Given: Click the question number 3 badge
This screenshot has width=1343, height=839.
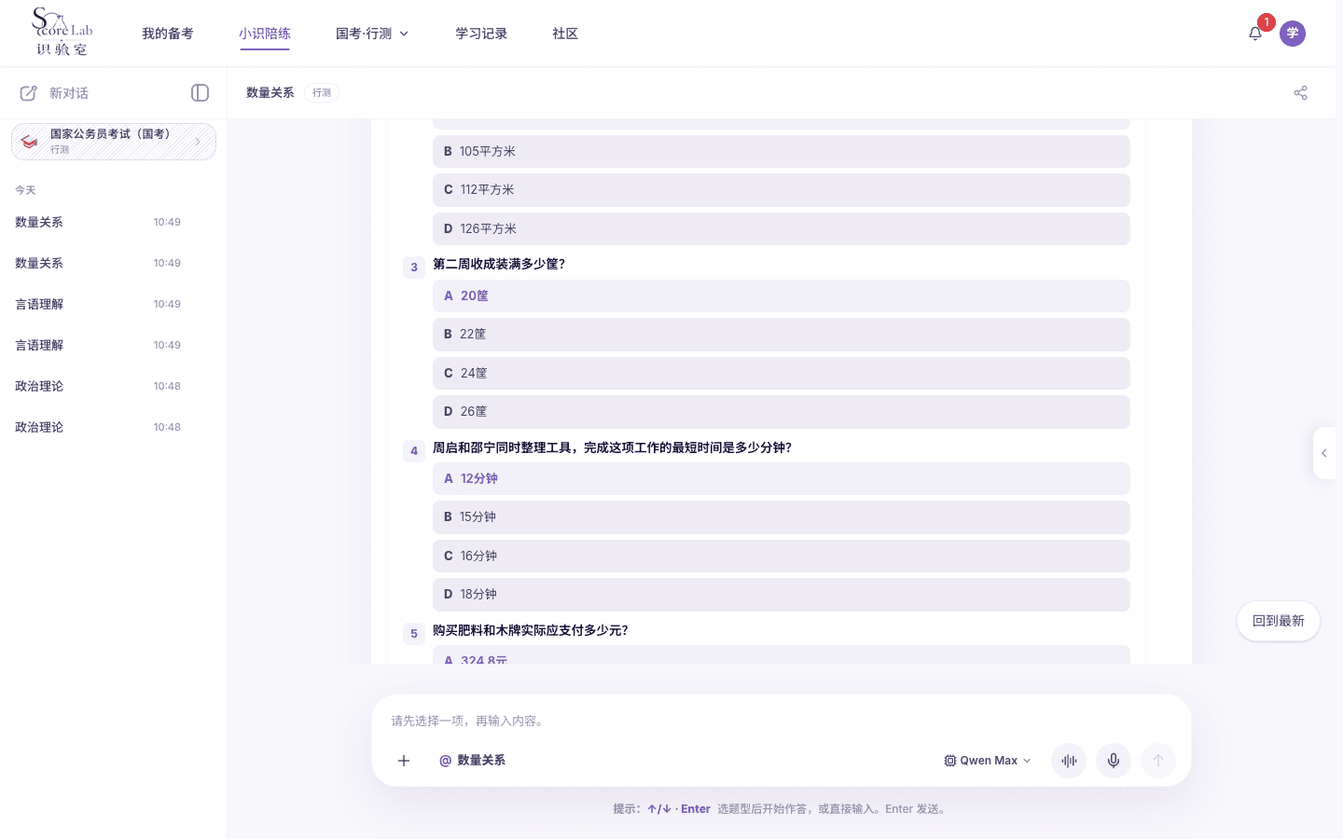Looking at the screenshot, I should [x=414, y=268].
